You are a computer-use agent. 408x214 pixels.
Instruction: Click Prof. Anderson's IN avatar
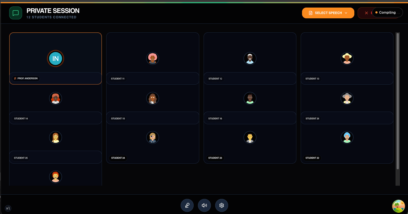click(x=56, y=58)
